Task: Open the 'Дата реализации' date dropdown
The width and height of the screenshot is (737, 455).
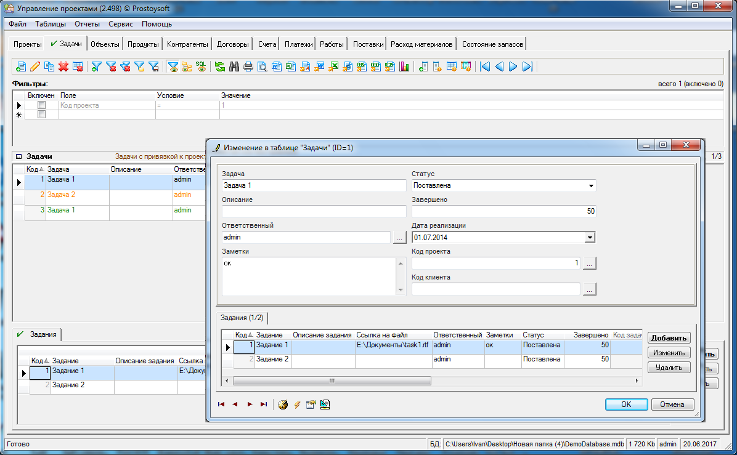Action: (590, 237)
